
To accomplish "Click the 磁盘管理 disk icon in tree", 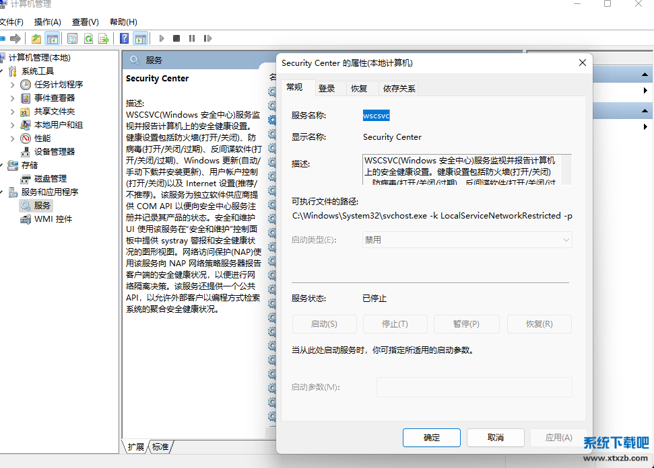I will click(26, 179).
